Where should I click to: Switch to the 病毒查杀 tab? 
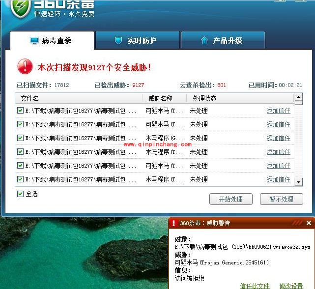click(x=52, y=40)
